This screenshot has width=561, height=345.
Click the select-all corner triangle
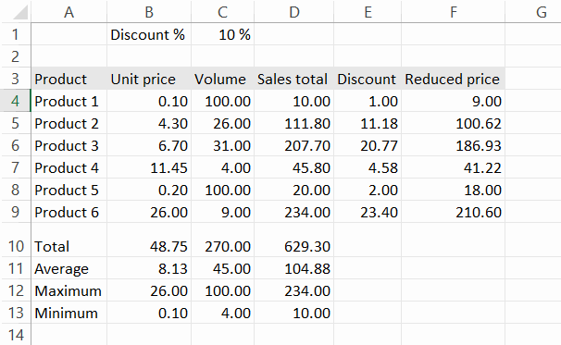coord(20,13)
